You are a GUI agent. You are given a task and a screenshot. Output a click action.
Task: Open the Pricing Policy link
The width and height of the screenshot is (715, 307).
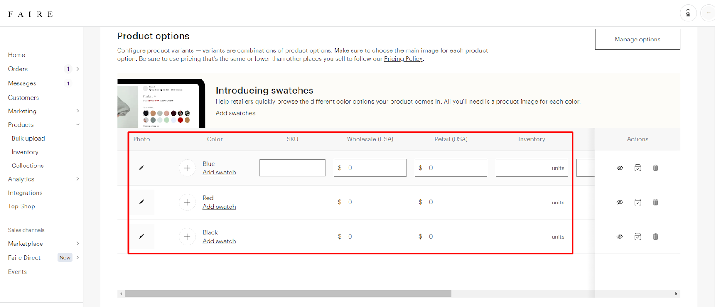tap(403, 58)
